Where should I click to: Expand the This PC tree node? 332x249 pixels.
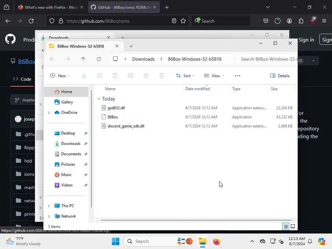pos(49,206)
